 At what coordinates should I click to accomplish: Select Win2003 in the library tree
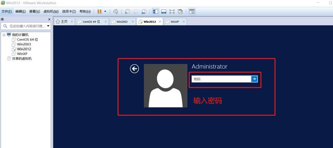[24, 44]
